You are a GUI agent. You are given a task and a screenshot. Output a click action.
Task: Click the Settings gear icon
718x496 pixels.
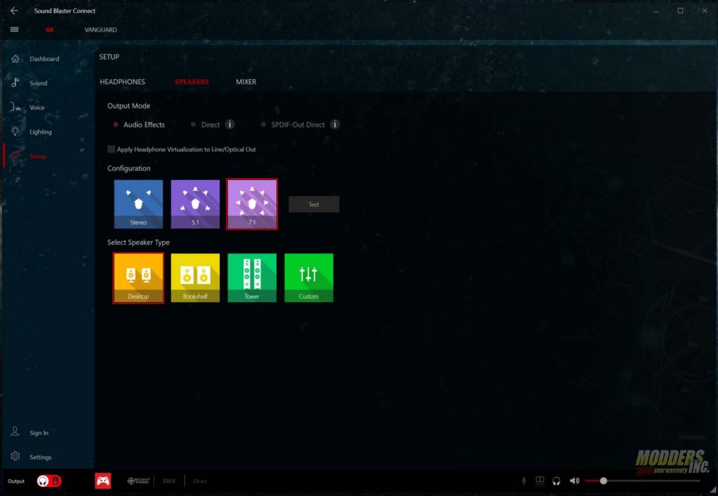[x=15, y=456]
